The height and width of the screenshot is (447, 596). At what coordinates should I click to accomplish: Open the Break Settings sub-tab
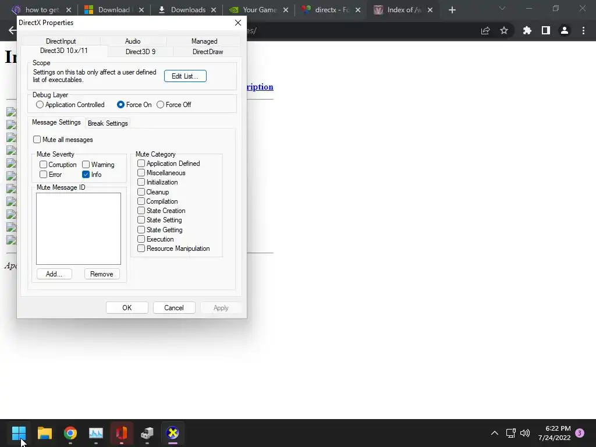pos(108,123)
